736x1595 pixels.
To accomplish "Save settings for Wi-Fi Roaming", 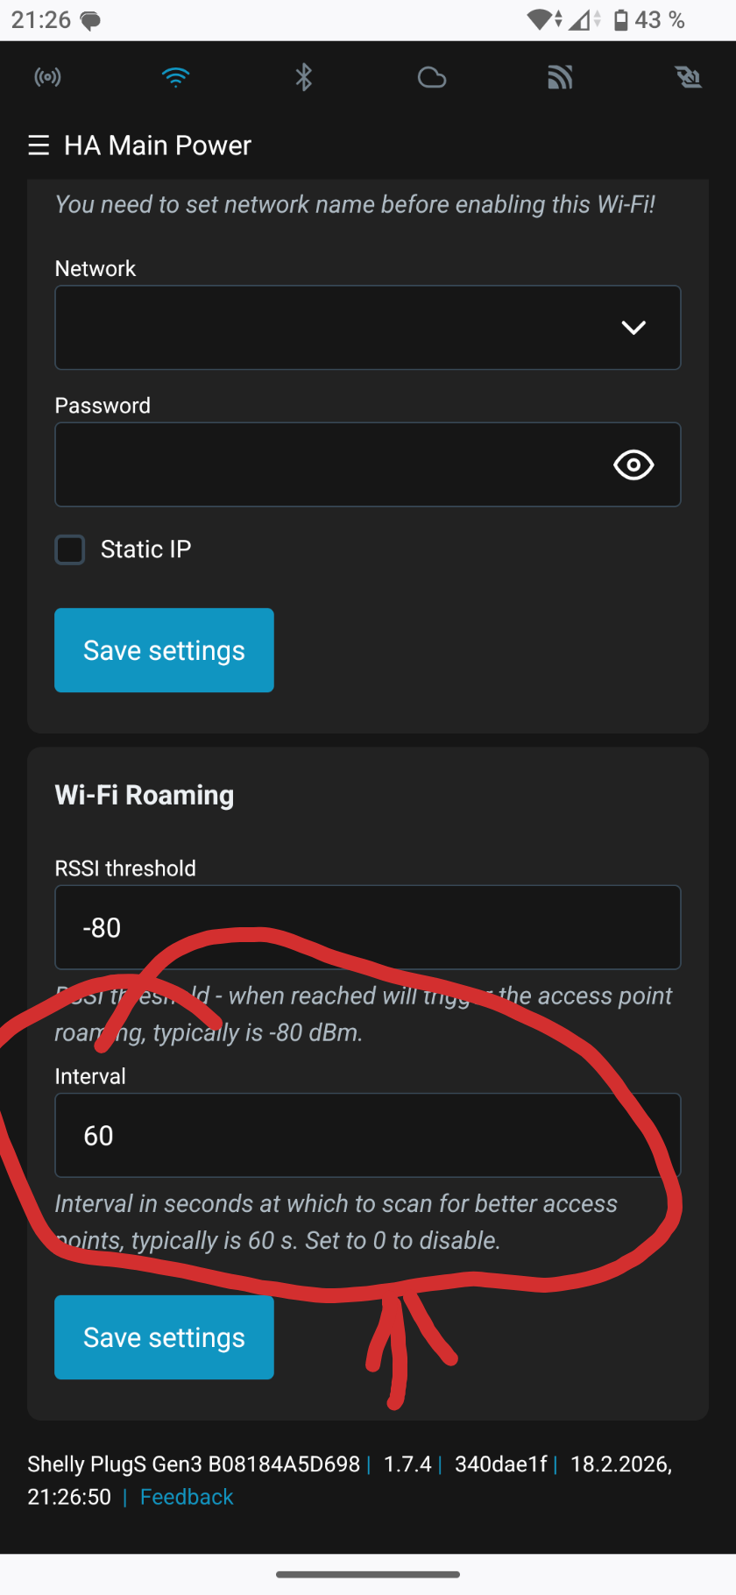I will 164,1337.
